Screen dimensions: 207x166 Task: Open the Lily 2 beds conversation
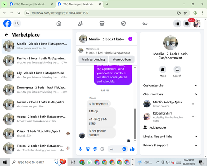coord(36,75)
